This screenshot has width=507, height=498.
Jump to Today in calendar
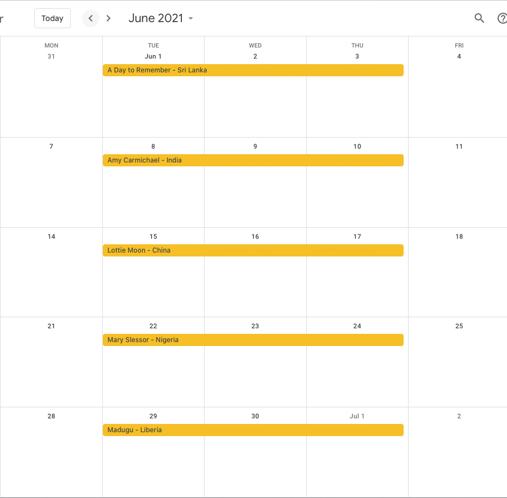(x=53, y=18)
